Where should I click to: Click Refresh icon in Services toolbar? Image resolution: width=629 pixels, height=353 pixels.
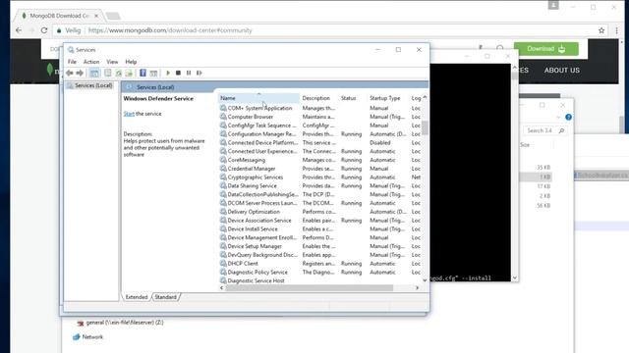[x=118, y=73]
